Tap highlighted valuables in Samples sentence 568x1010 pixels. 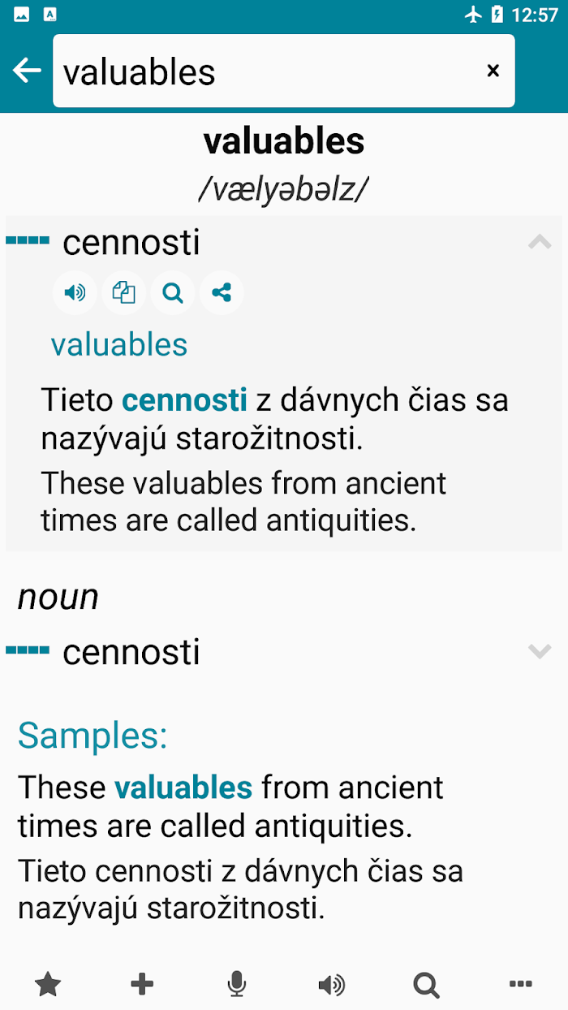tap(183, 788)
